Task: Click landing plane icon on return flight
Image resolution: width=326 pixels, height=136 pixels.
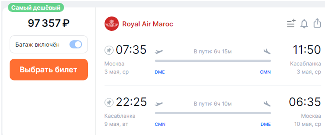Action: coord(267,103)
